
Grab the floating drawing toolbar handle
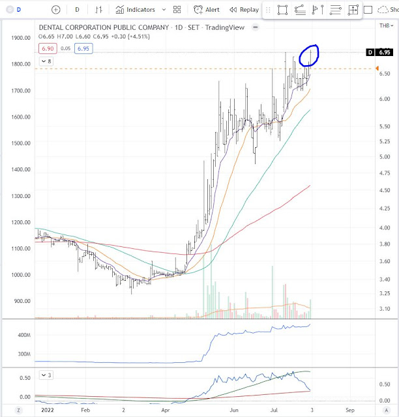point(268,10)
